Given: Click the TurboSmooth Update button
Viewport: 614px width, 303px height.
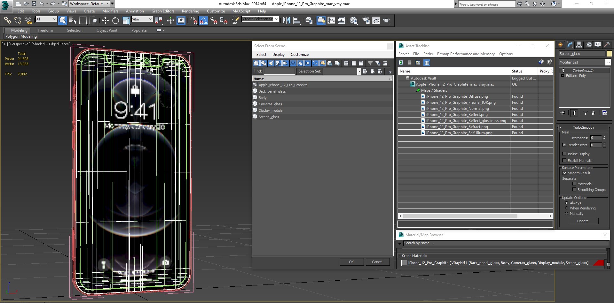Looking at the screenshot, I should [583, 221].
